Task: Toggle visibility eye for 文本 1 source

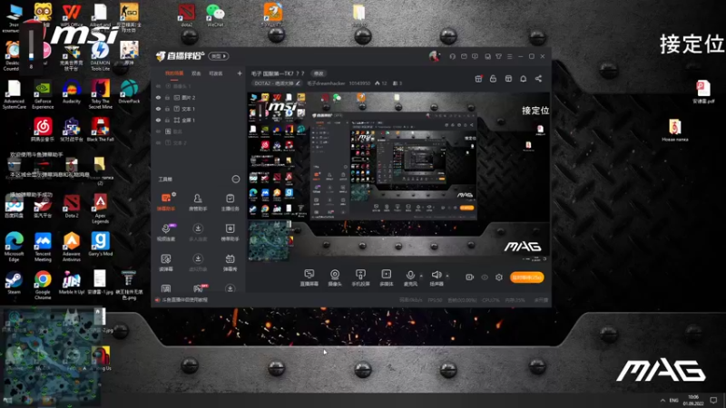Action: (158, 109)
